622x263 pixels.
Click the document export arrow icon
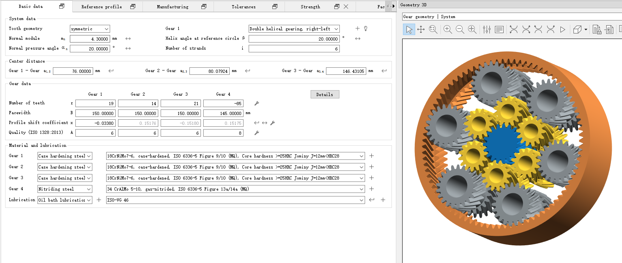609,30
